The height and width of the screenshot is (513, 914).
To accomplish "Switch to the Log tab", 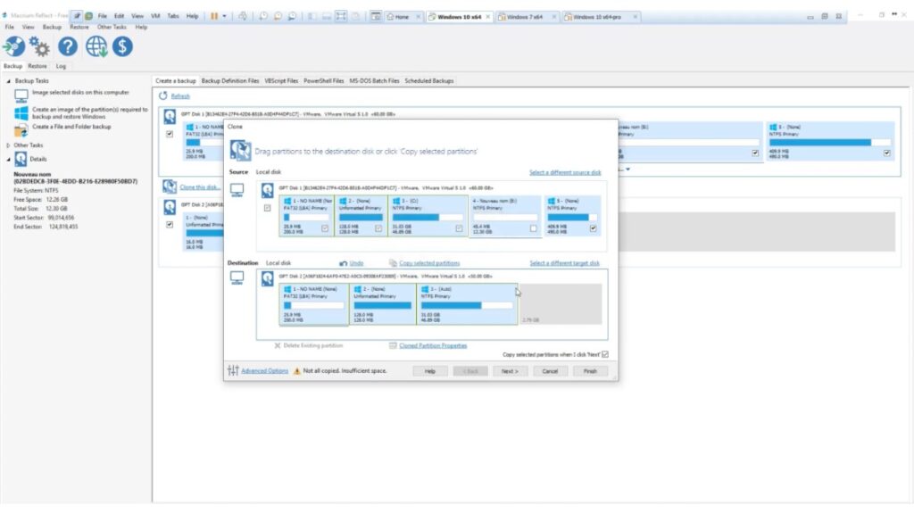I will pyautogui.click(x=61, y=66).
